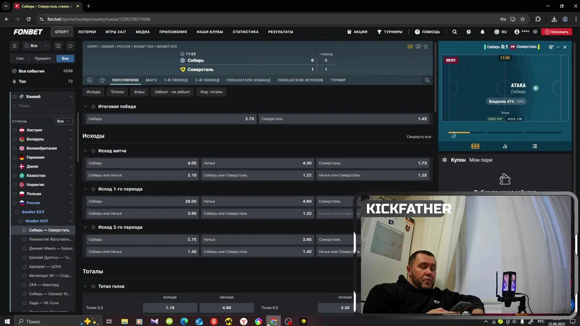Screen dimensions: 580x326
Task: Open Task View on taskbar
Action: click(x=109, y=321)
